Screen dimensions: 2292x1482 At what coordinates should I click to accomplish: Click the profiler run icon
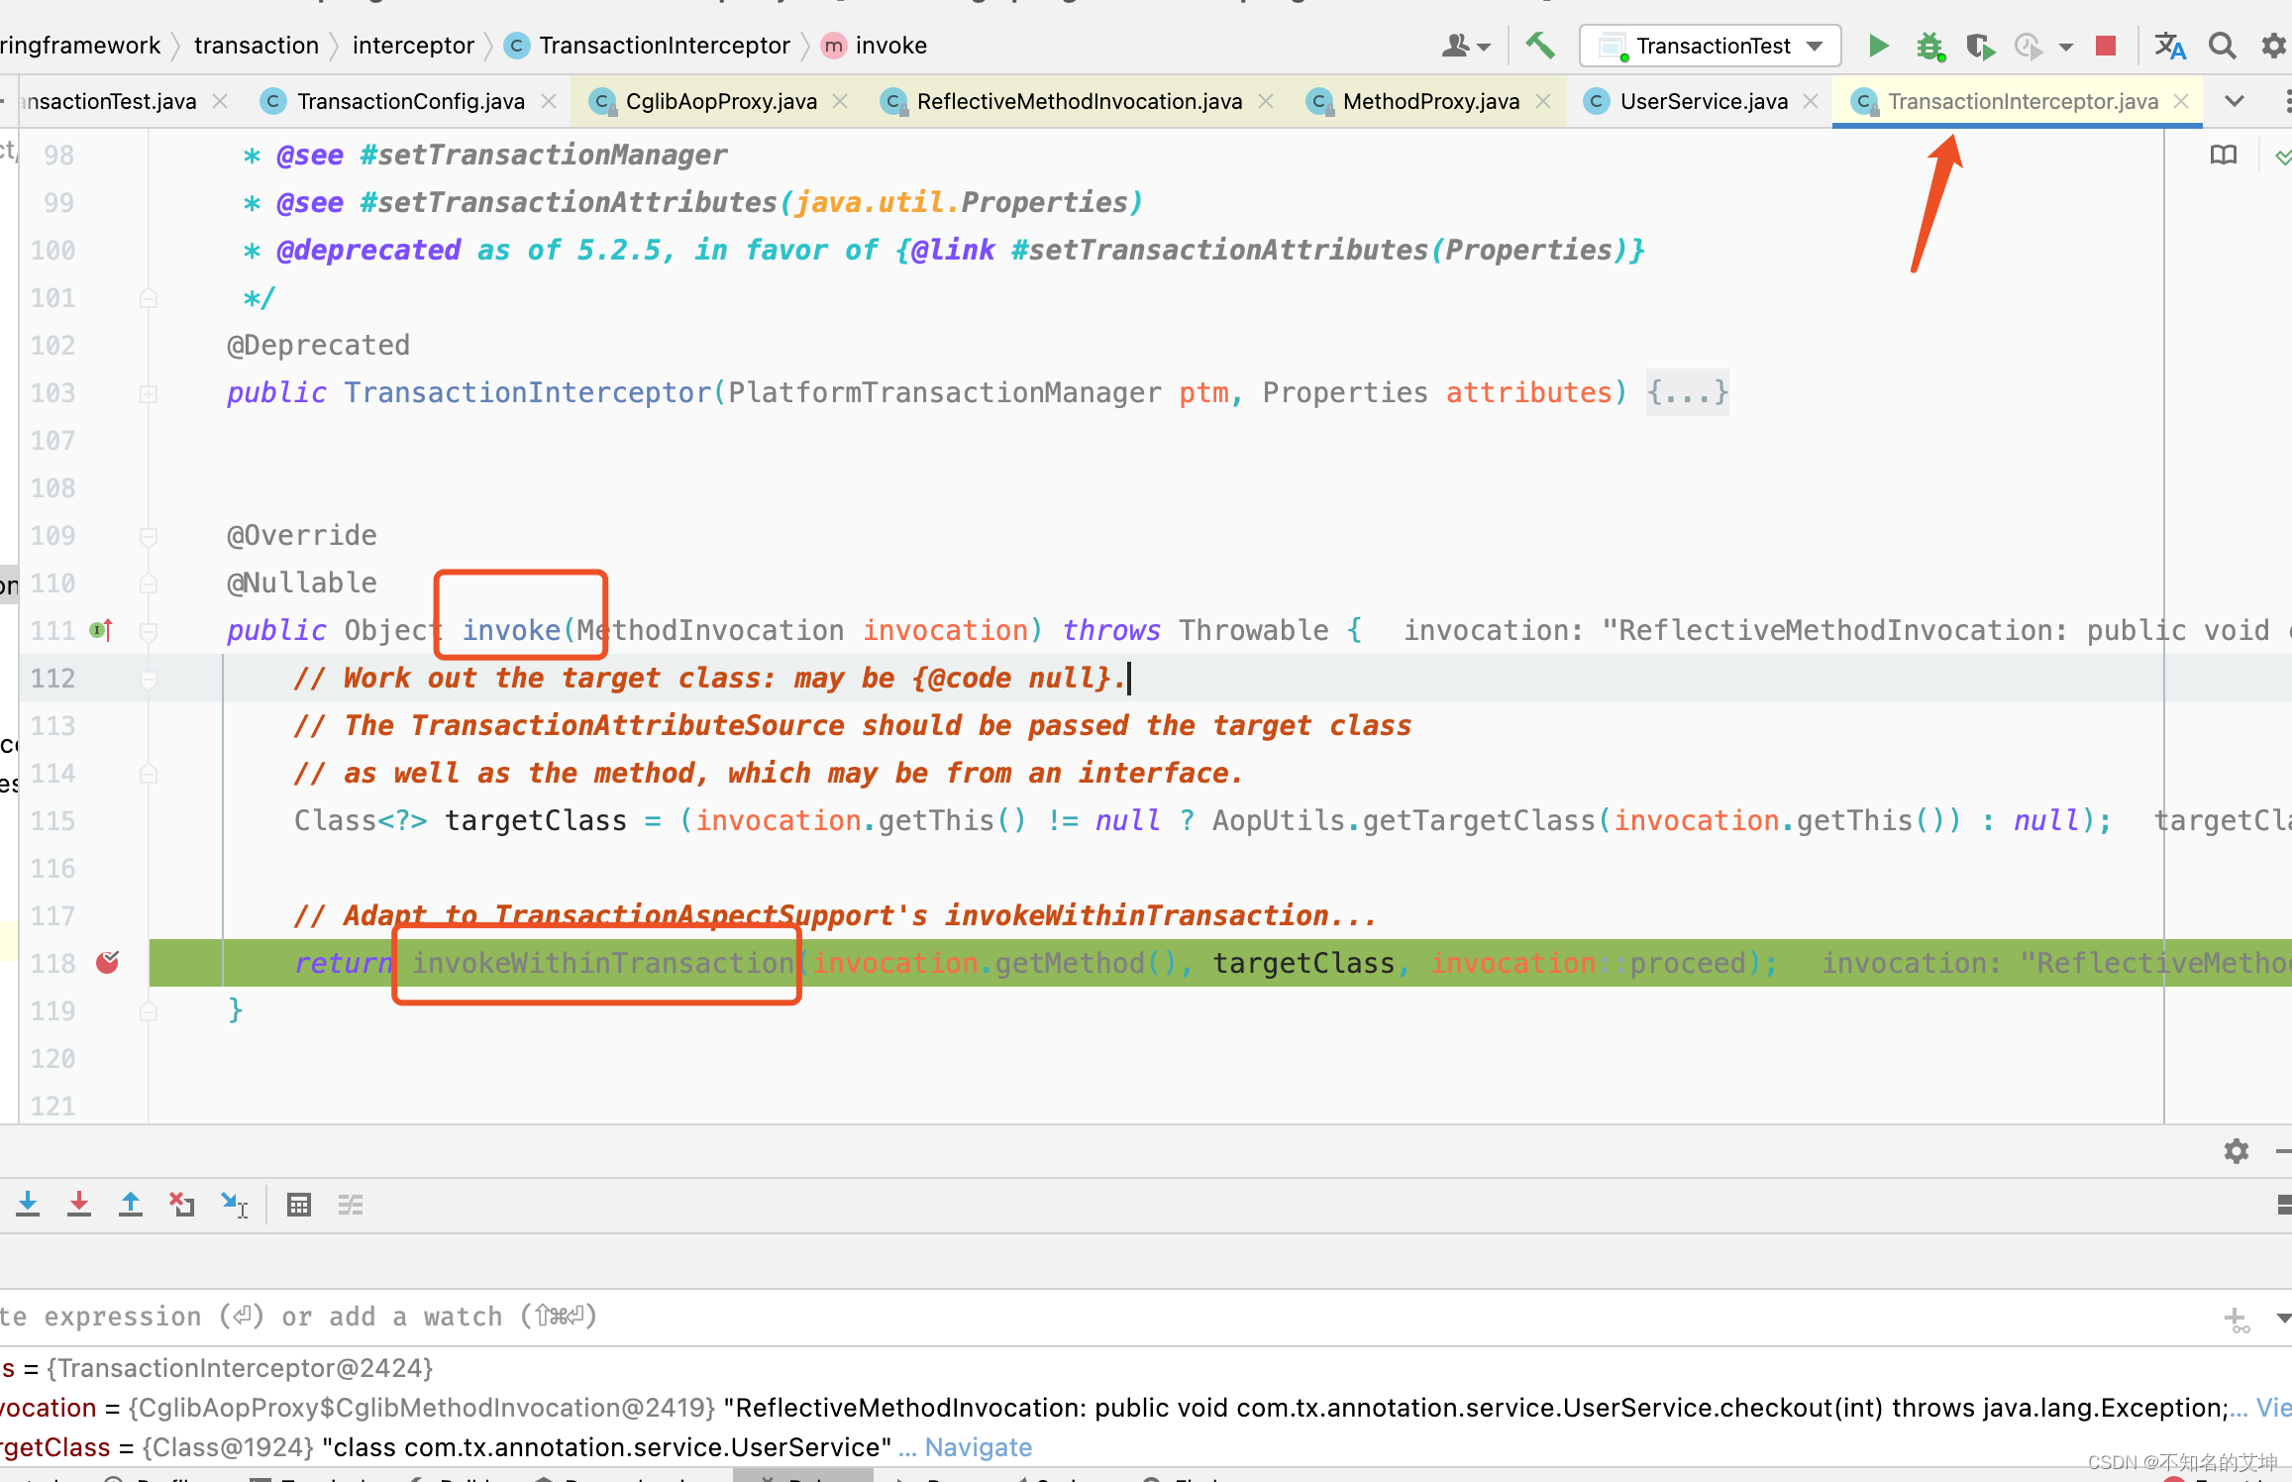click(x=2028, y=46)
